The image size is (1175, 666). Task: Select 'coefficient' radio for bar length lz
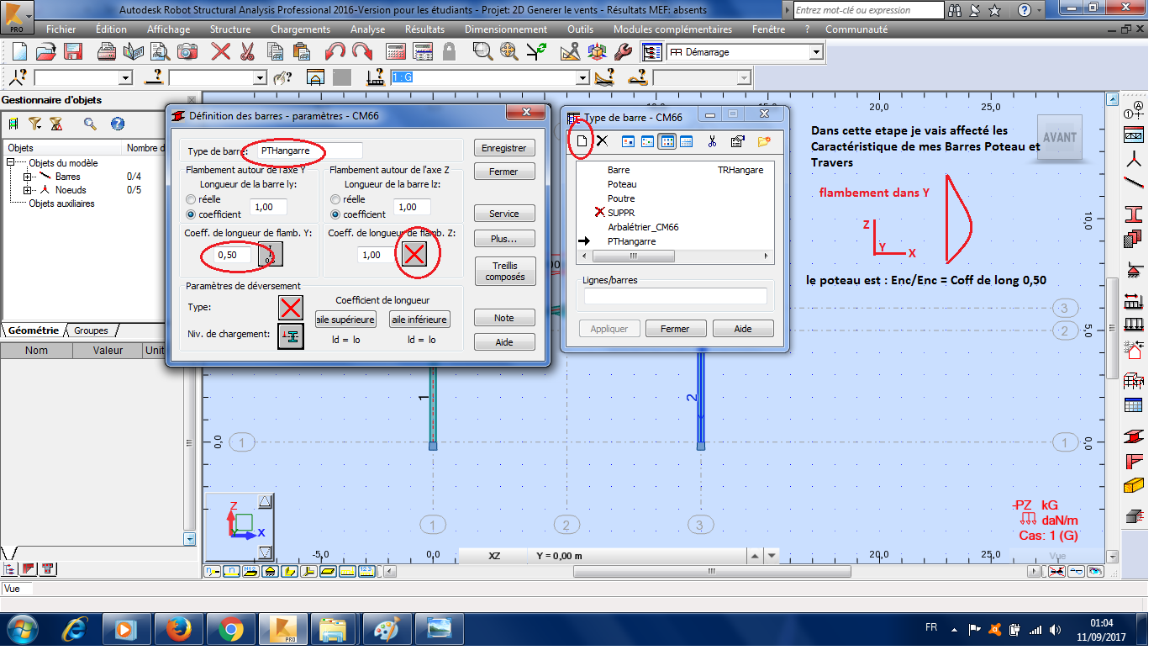(335, 214)
